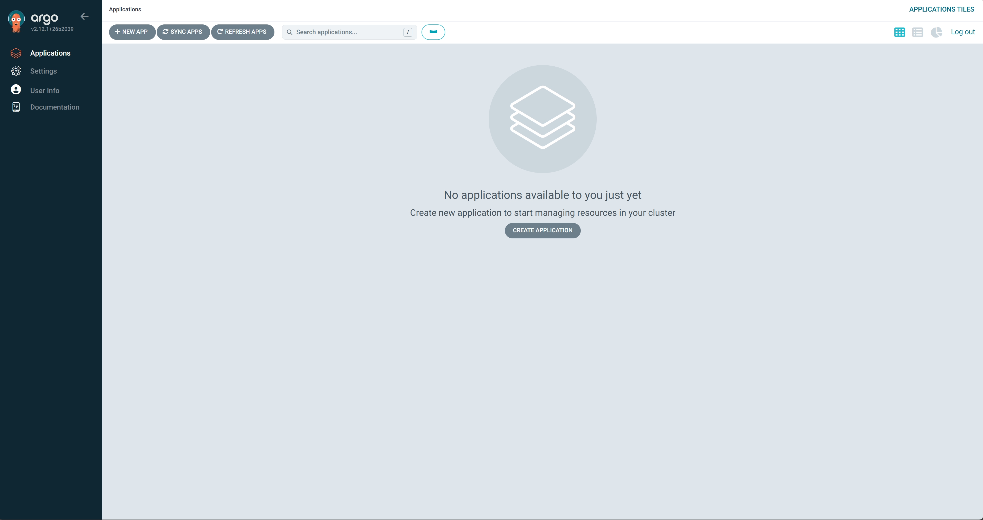Click the magnifier icon in search bar
The height and width of the screenshot is (520, 983).
(289, 32)
